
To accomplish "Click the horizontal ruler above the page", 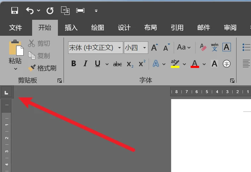I will coord(210,92).
